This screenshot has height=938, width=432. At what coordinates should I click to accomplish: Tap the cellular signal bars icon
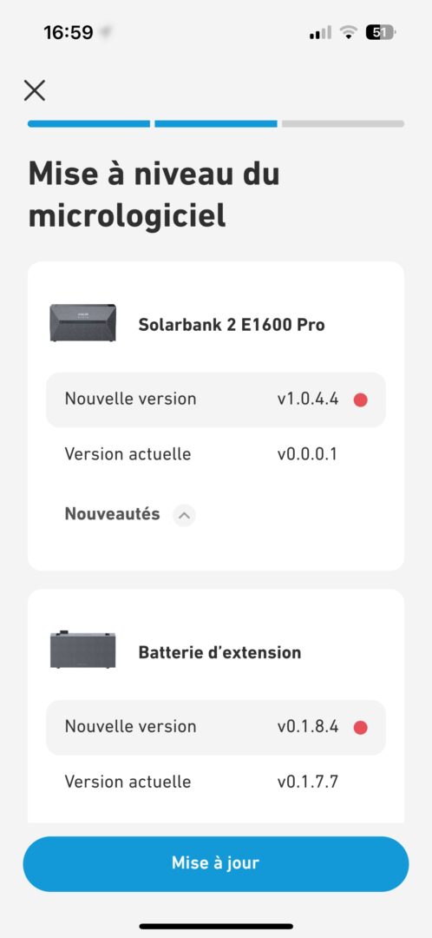(x=320, y=33)
